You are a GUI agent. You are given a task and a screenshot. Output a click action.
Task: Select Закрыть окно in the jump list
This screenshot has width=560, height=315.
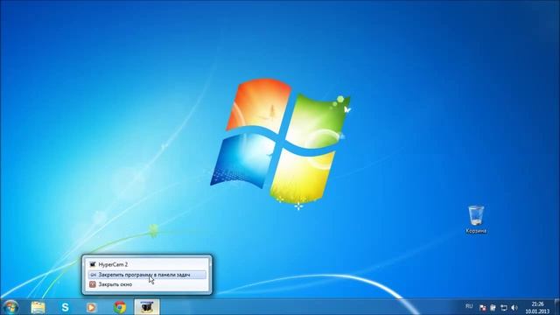click(x=147, y=284)
